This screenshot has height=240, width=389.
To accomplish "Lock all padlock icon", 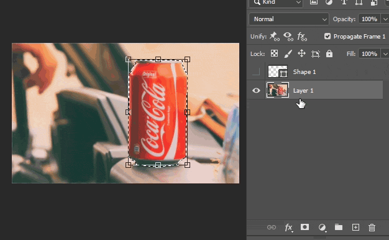I will (x=329, y=53).
